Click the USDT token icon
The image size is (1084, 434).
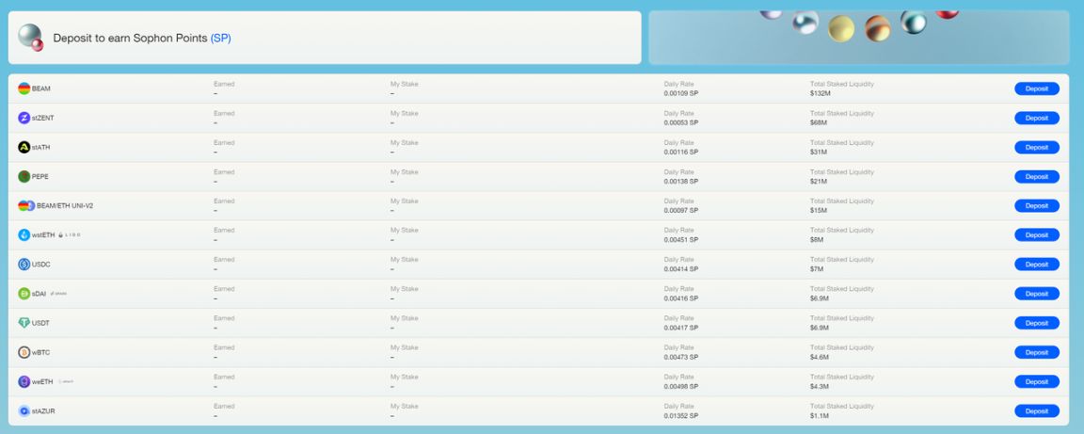24,323
